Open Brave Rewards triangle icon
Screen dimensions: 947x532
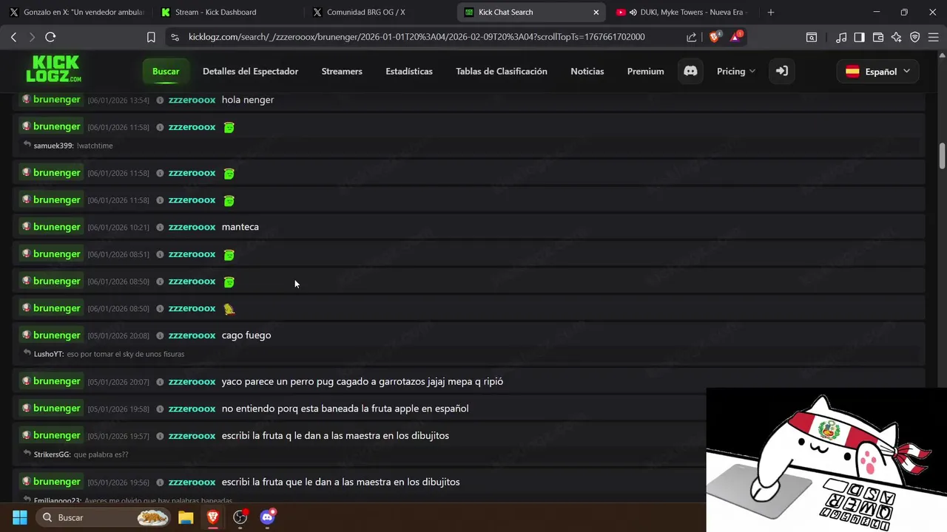[736, 37]
